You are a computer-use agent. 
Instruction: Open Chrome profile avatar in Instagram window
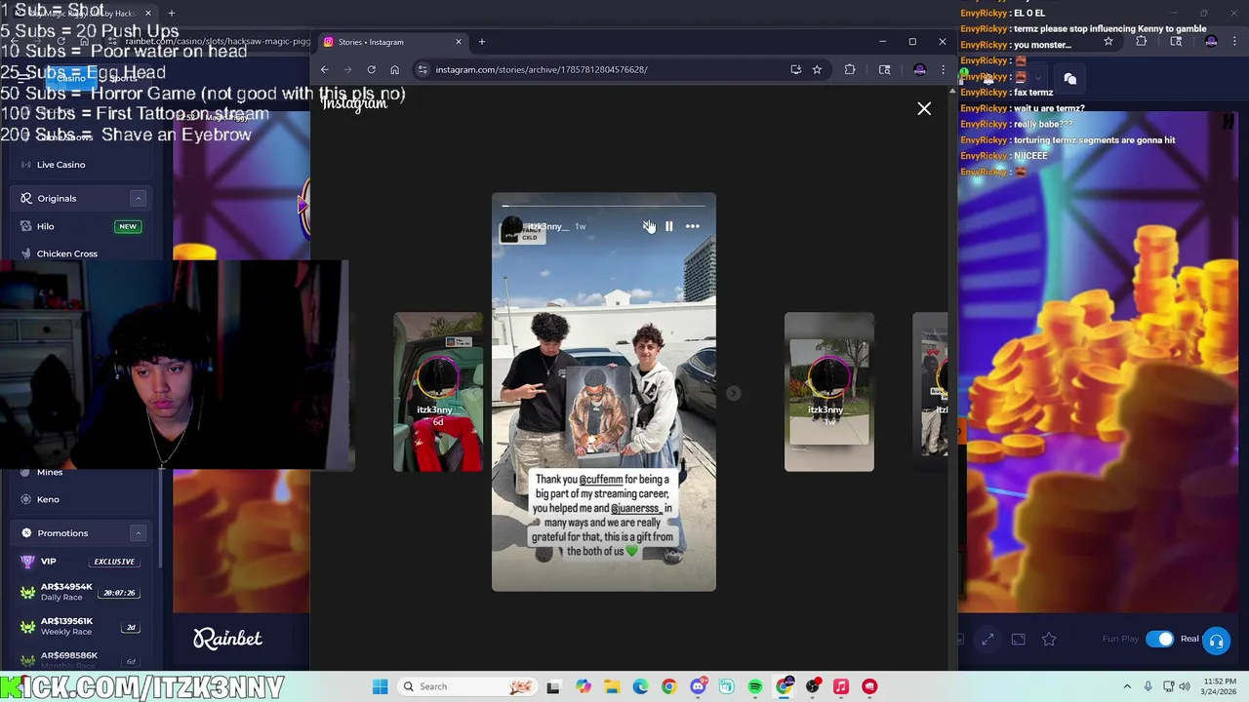click(919, 69)
